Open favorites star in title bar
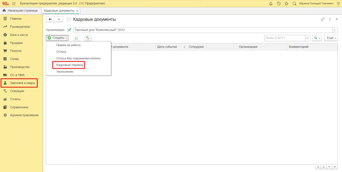The width and height of the screenshot is (342, 172). point(286,3)
